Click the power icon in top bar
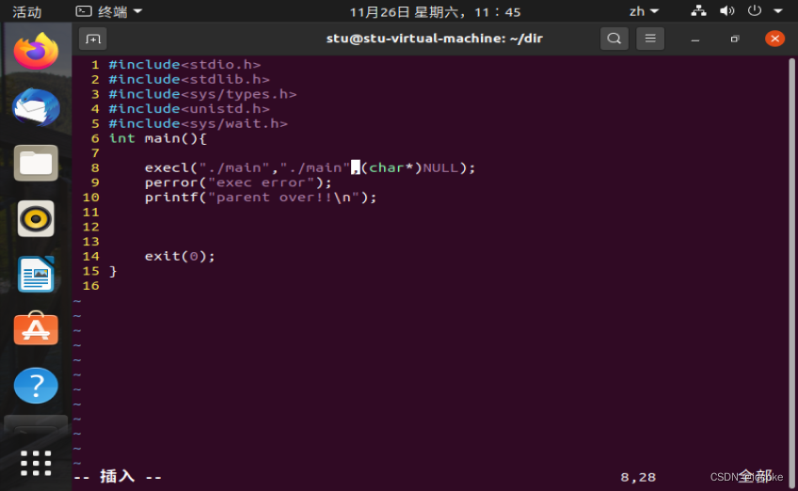This screenshot has height=491, width=798. [754, 10]
